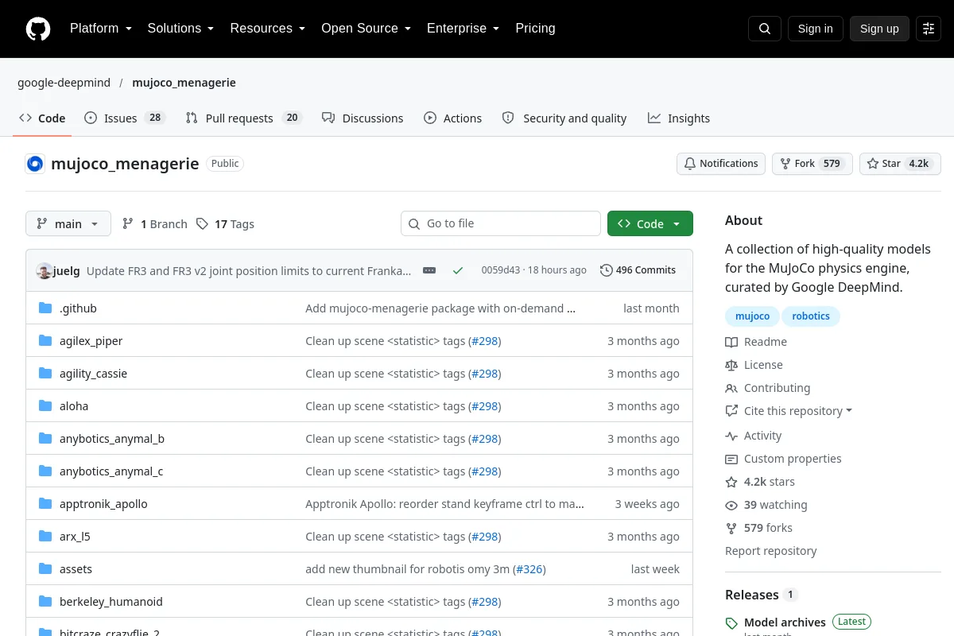The width and height of the screenshot is (954, 636).
Task: Open the green Code dropdown button
Action: (650, 223)
